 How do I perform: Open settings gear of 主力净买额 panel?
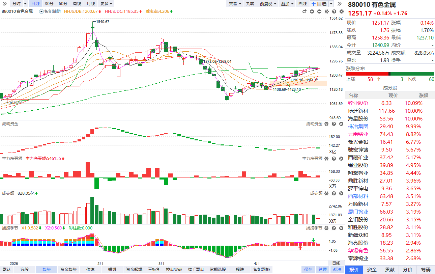pyautogui.click(x=326, y=159)
